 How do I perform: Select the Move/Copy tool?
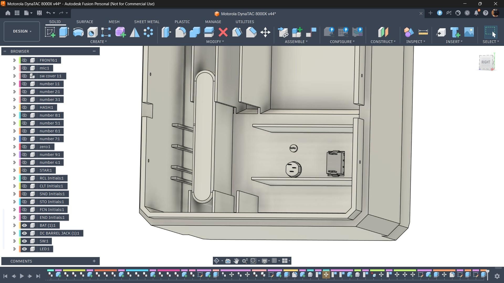pyautogui.click(x=265, y=32)
